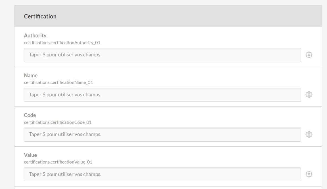Click the Certification section title
Image resolution: width=327 pixels, height=189 pixels.
coord(40,16)
